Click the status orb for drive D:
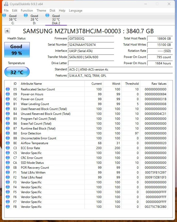177x222 pixels. click(x=26, y=15)
